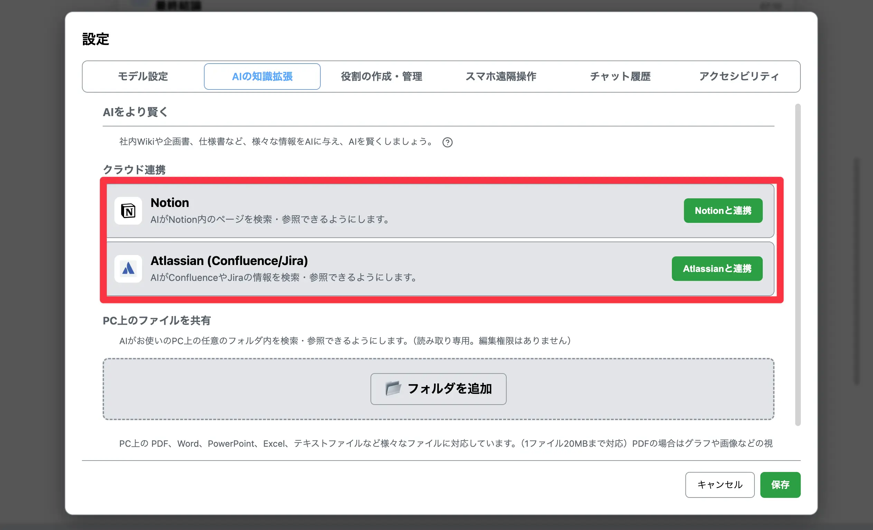Click the green 保存 button
Screen dimensions: 873x530
pyautogui.click(x=780, y=484)
